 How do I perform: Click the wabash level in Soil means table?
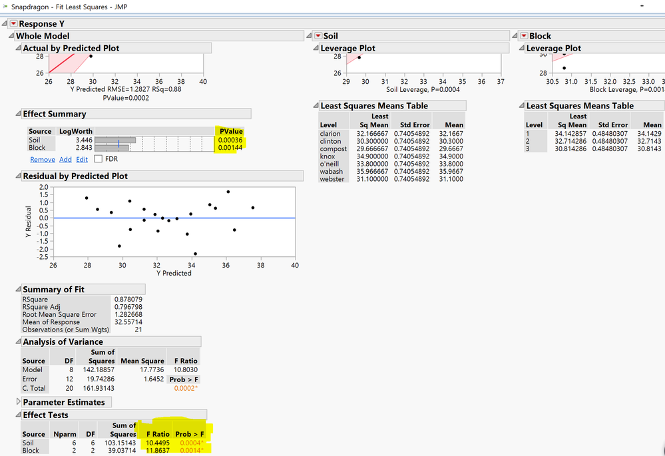point(331,171)
